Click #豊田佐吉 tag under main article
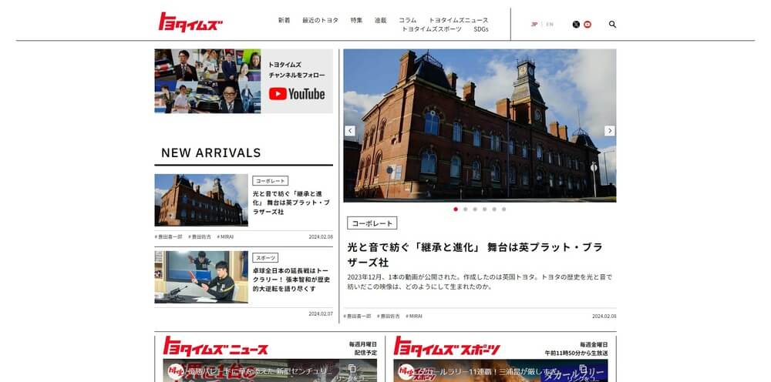771x382 pixels. [x=389, y=317]
